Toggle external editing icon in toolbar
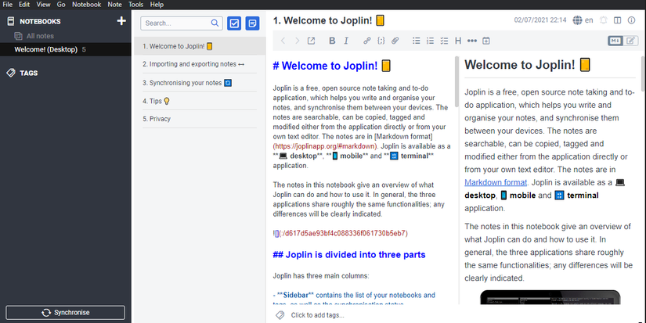This screenshot has height=323, width=646. click(311, 41)
